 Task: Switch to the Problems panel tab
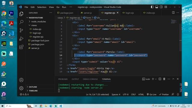63,79
